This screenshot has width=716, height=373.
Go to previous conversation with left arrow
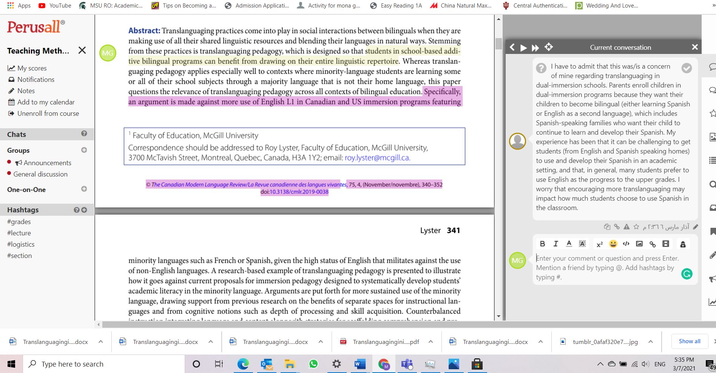512,47
